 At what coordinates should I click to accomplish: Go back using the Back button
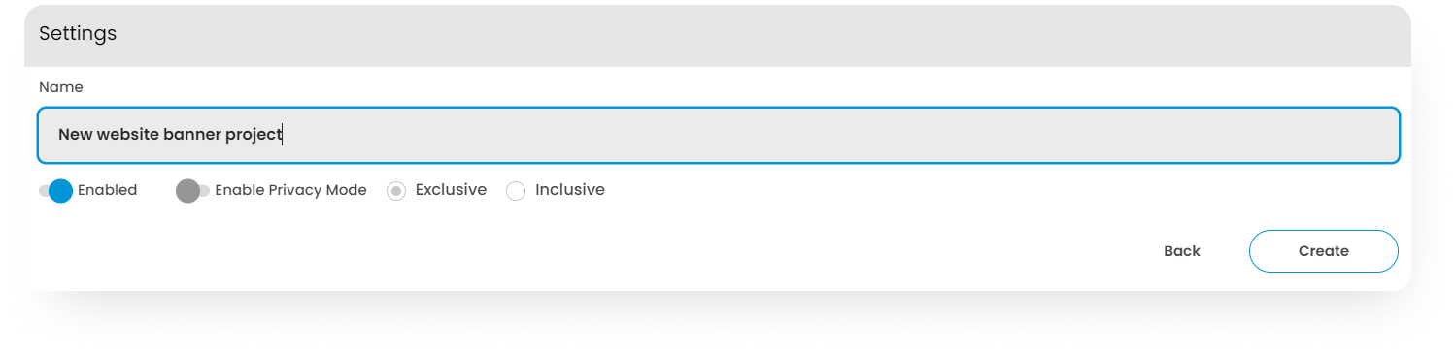[1182, 251]
